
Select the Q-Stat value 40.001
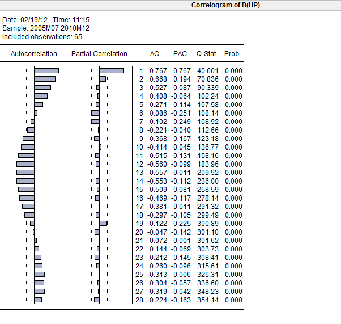click(x=208, y=71)
